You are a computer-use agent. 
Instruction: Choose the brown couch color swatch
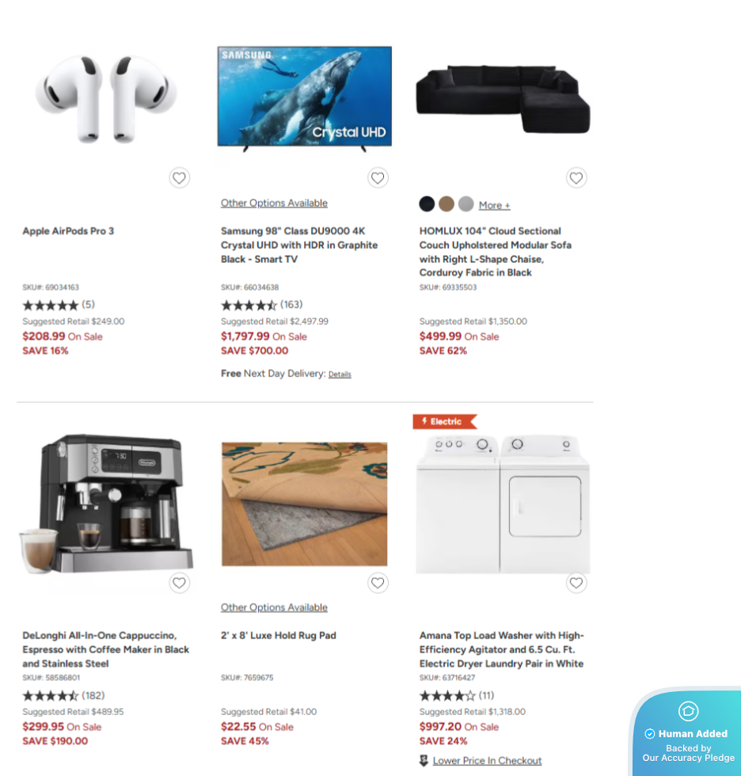[x=446, y=204]
